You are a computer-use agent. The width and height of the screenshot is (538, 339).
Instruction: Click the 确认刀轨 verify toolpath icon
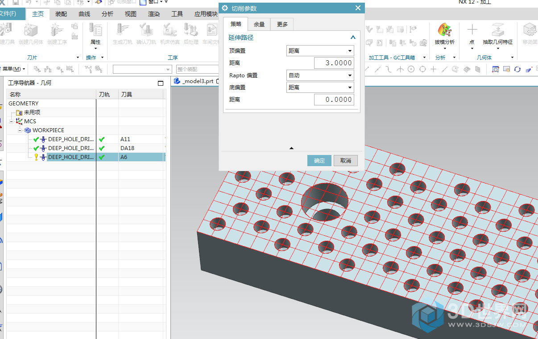(146, 34)
